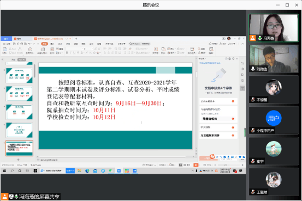Launch Microsoft Edge from the taskbar

[87, 170]
